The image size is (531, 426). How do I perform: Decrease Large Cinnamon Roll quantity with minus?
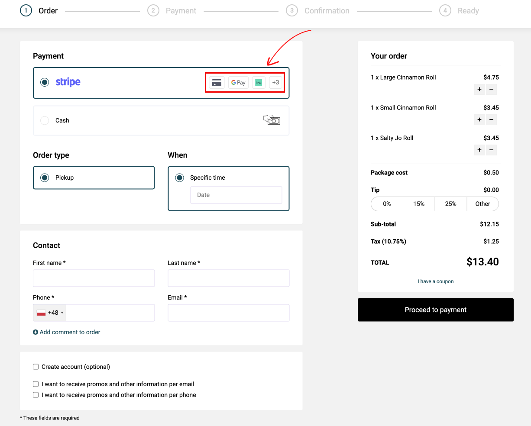pyautogui.click(x=491, y=90)
